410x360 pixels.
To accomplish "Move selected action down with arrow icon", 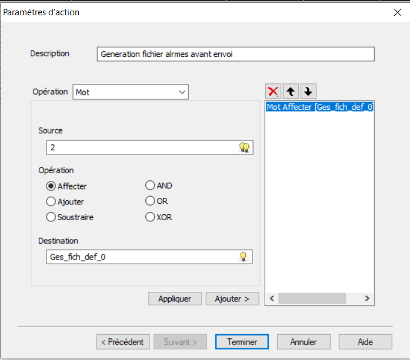I will click(x=308, y=91).
